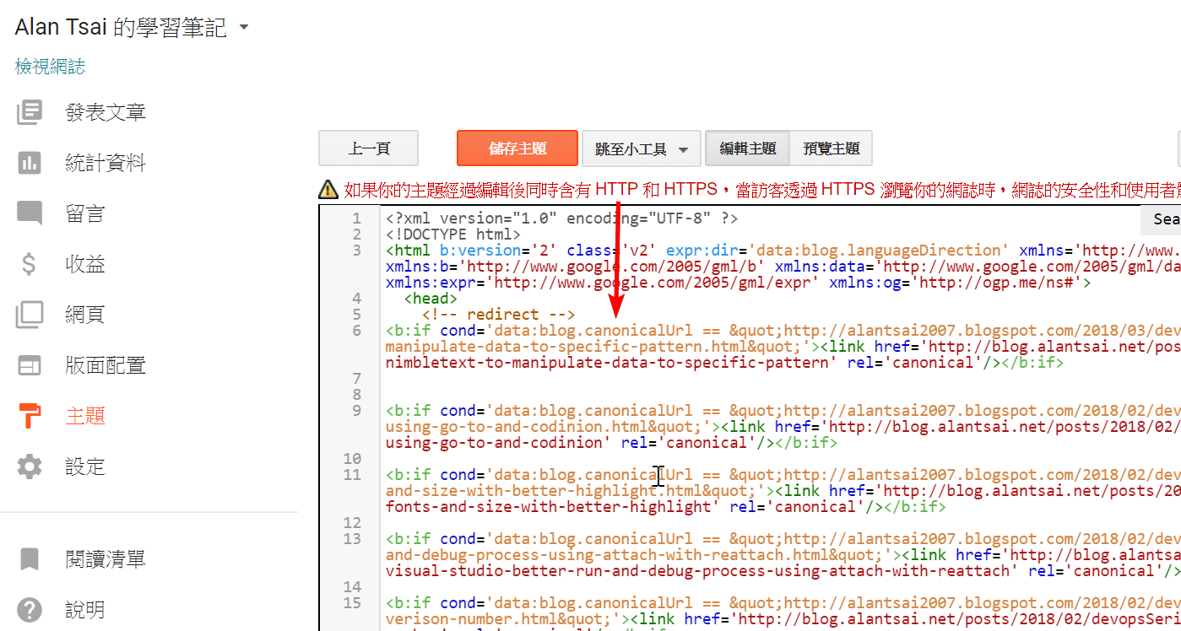Click line number 9 in the gutter
The image size is (1181, 631).
[357, 411]
